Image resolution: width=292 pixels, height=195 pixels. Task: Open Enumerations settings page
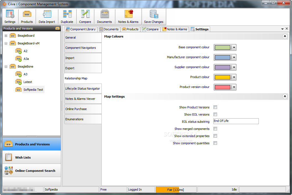[83, 119]
